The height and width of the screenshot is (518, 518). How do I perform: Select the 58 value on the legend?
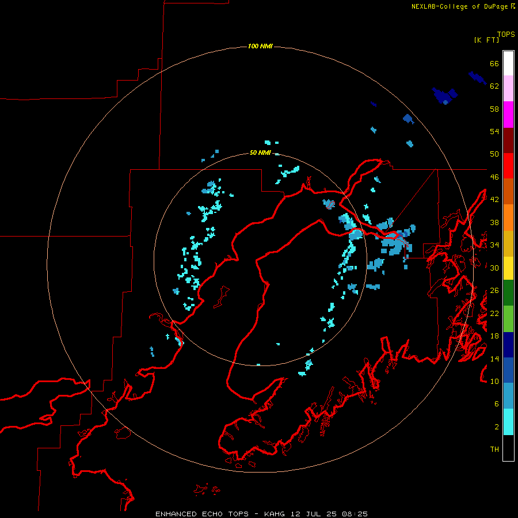pyautogui.click(x=494, y=109)
